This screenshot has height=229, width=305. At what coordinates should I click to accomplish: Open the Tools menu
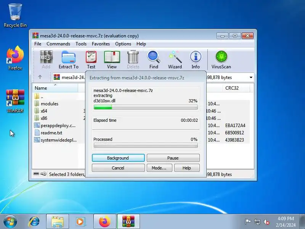pyautogui.click(x=81, y=44)
